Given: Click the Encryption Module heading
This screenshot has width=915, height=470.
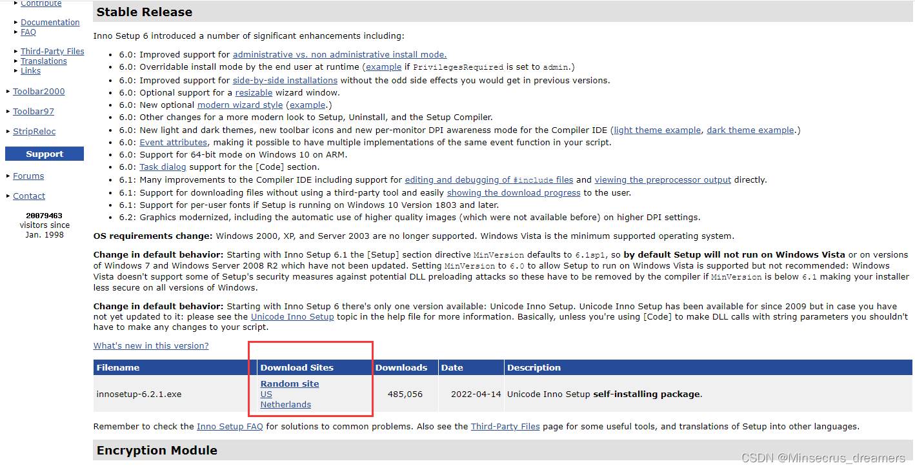Looking at the screenshot, I should pyautogui.click(x=157, y=450).
